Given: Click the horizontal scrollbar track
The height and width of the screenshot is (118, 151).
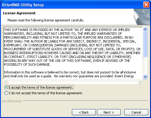Looking at the screenshot, I should [73, 82].
